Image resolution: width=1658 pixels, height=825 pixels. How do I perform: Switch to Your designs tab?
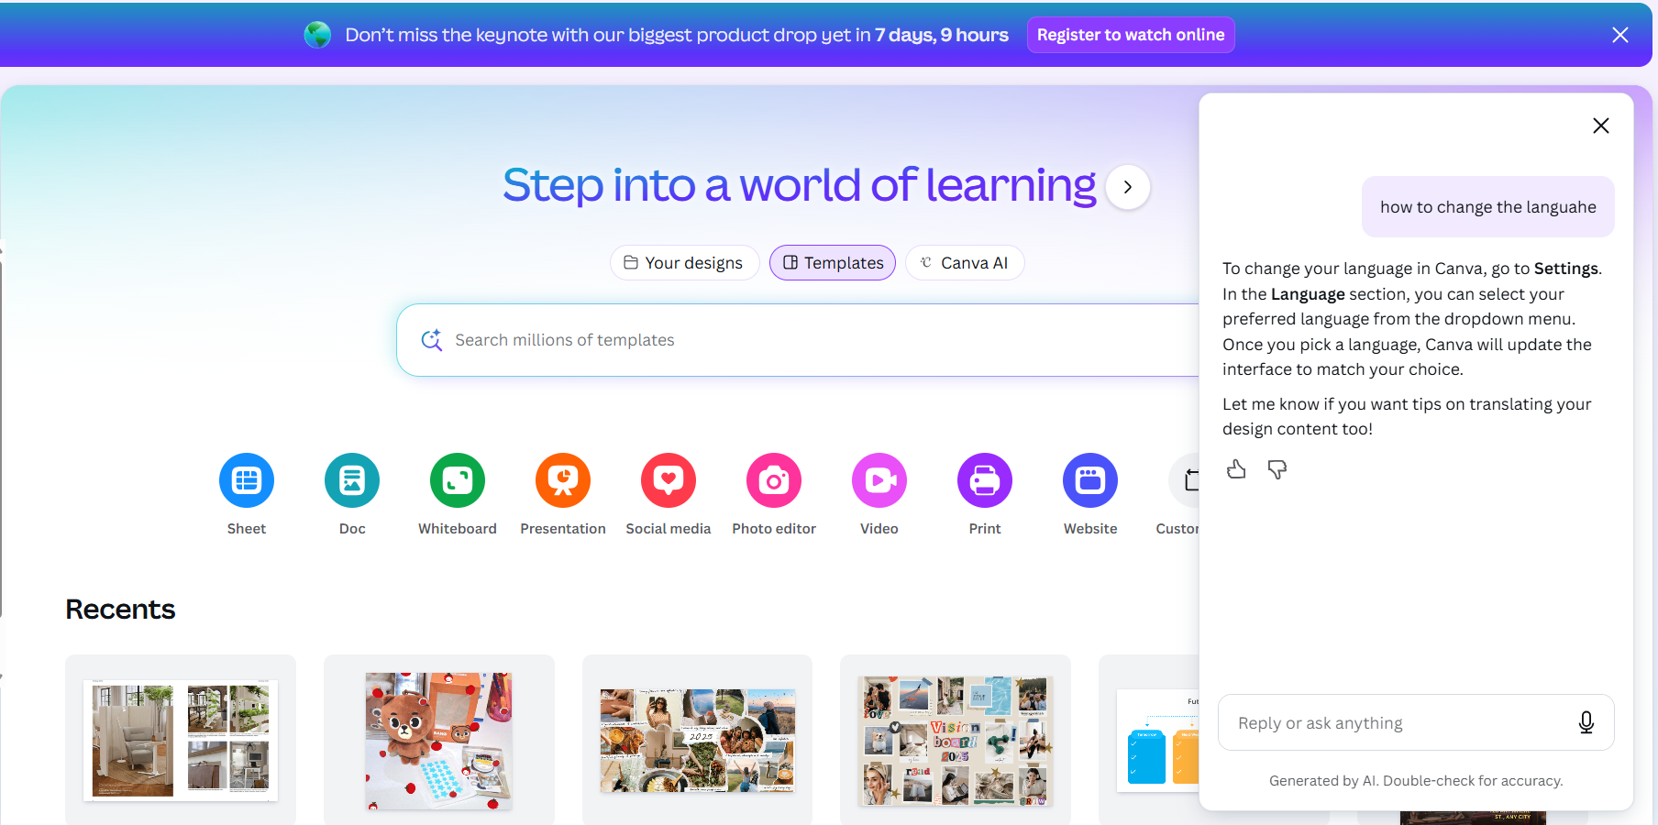coord(684,263)
